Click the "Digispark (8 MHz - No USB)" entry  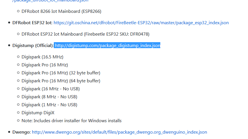(49, 97)
